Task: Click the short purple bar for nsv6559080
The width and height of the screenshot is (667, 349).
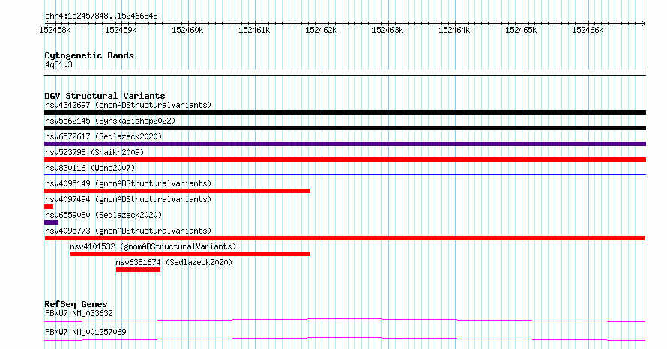Action: pyautogui.click(x=52, y=222)
